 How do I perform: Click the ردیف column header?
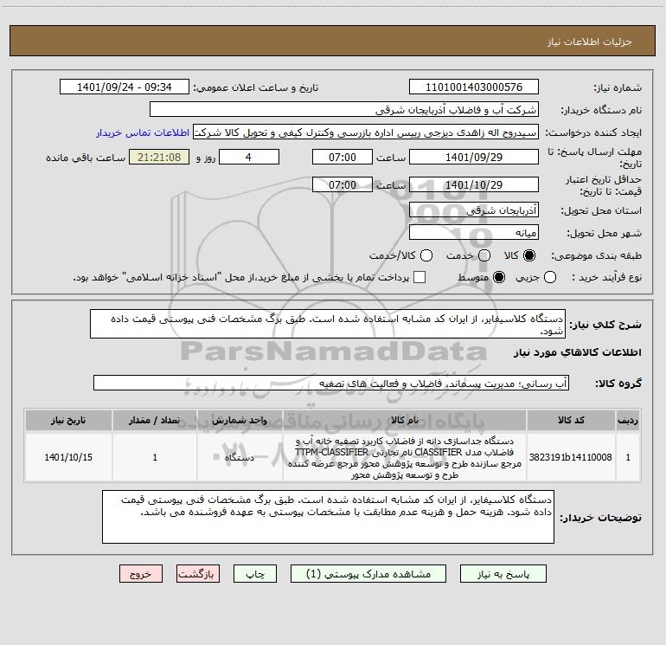[x=628, y=420]
